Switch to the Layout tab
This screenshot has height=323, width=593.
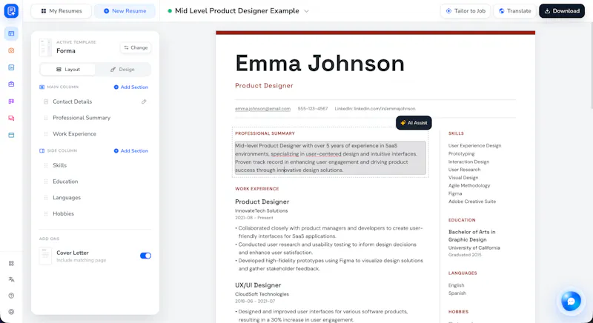click(x=68, y=70)
